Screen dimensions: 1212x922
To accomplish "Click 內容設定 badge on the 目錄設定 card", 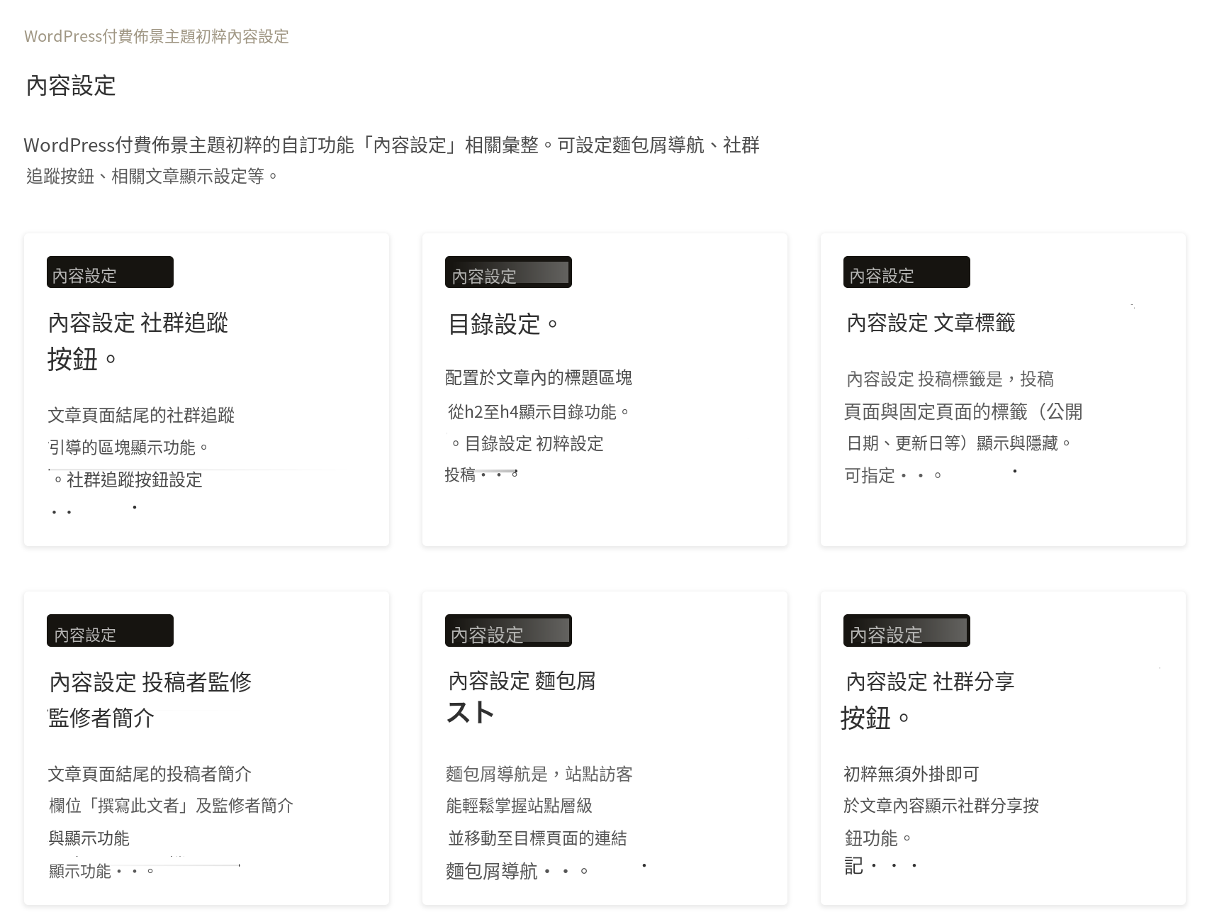I will 508,272.
